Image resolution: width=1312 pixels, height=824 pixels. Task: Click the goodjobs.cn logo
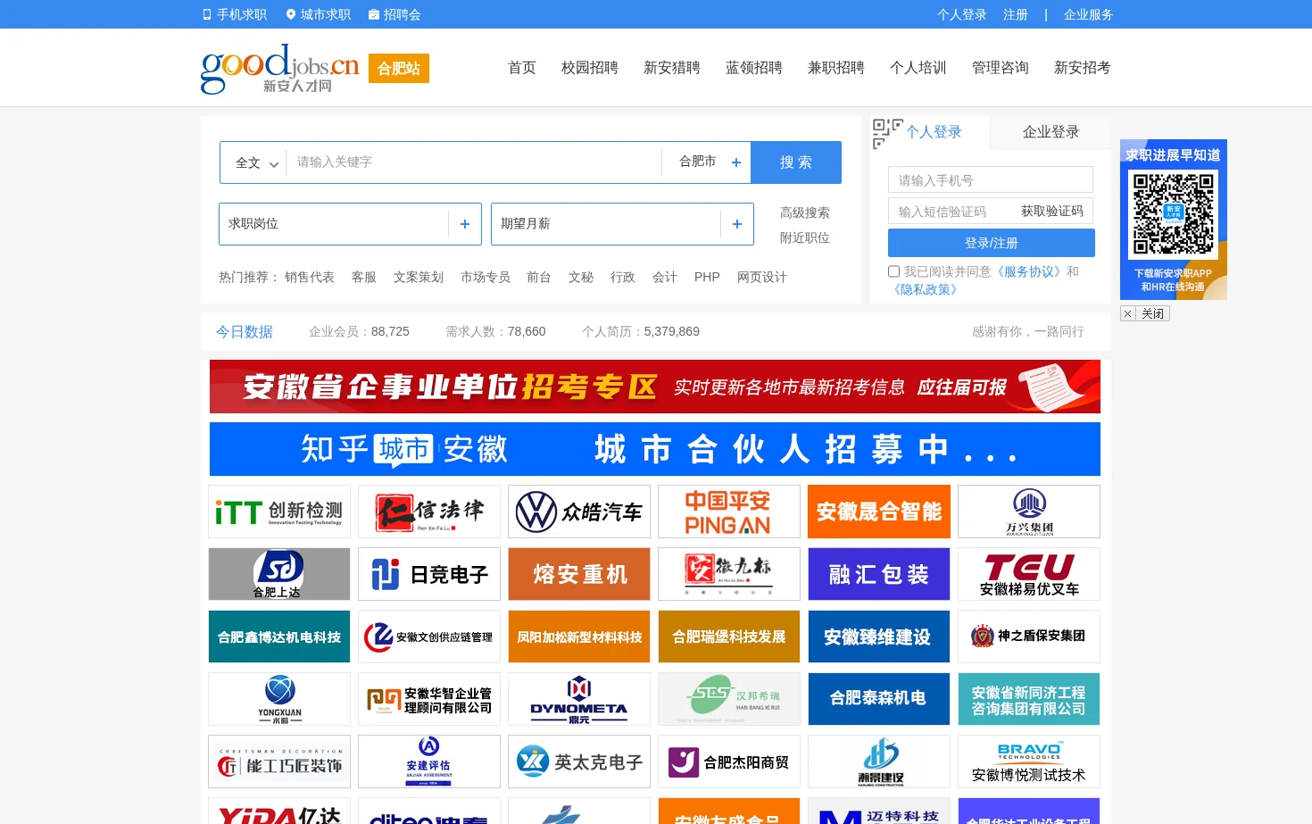[x=279, y=68]
